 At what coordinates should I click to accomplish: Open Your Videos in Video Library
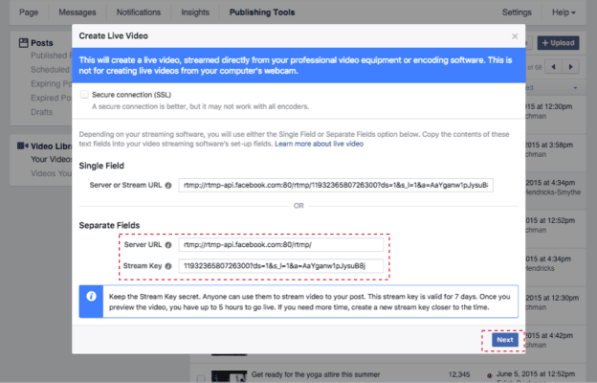click(x=52, y=159)
